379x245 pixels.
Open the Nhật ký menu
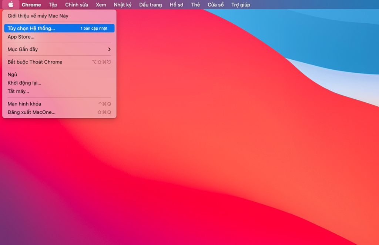(x=123, y=4)
